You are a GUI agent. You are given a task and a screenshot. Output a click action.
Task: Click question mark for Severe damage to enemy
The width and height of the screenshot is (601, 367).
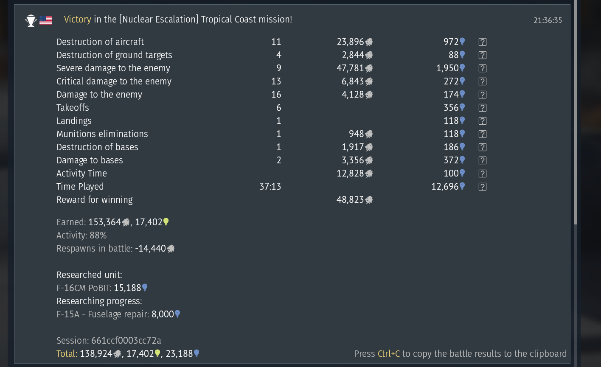coord(482,68)
